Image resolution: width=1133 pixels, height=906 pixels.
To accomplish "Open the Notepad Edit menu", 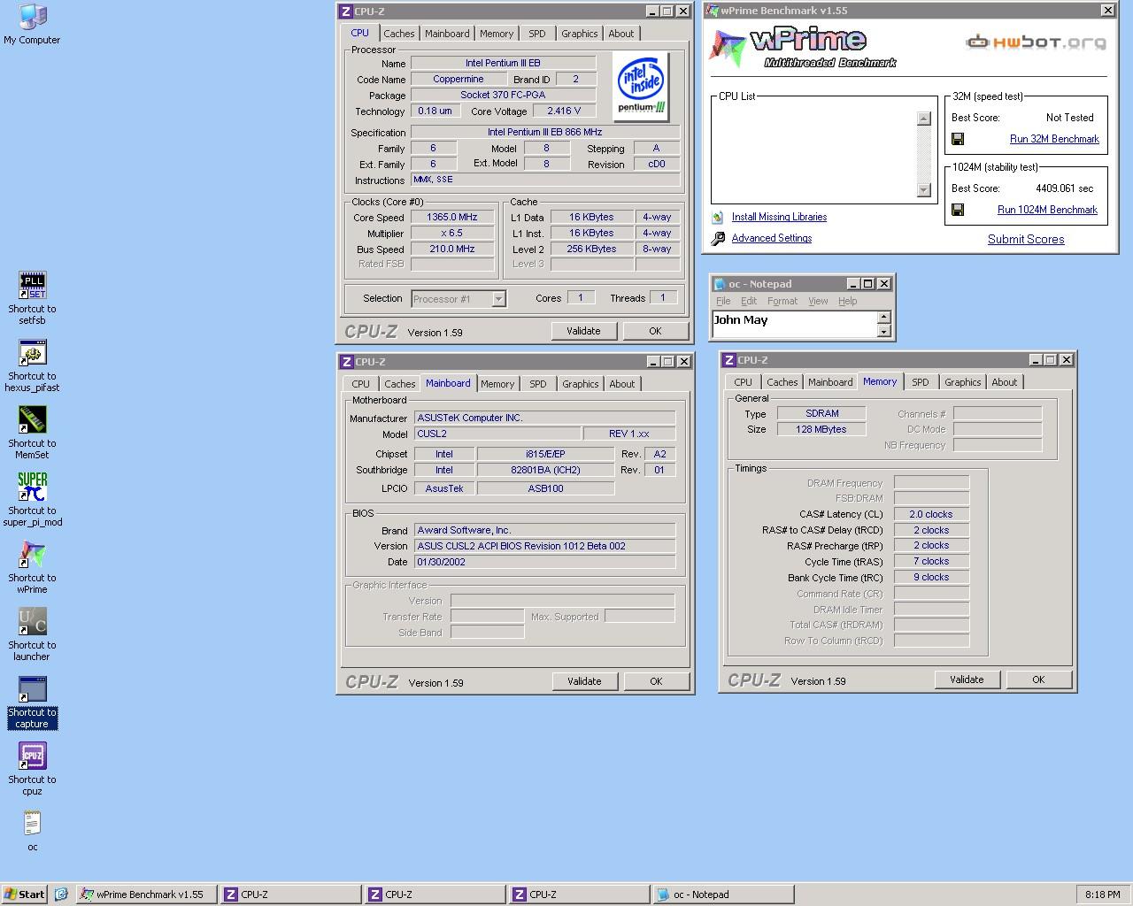I will [749, 301].
